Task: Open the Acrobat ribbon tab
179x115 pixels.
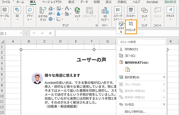Action: 152,2
